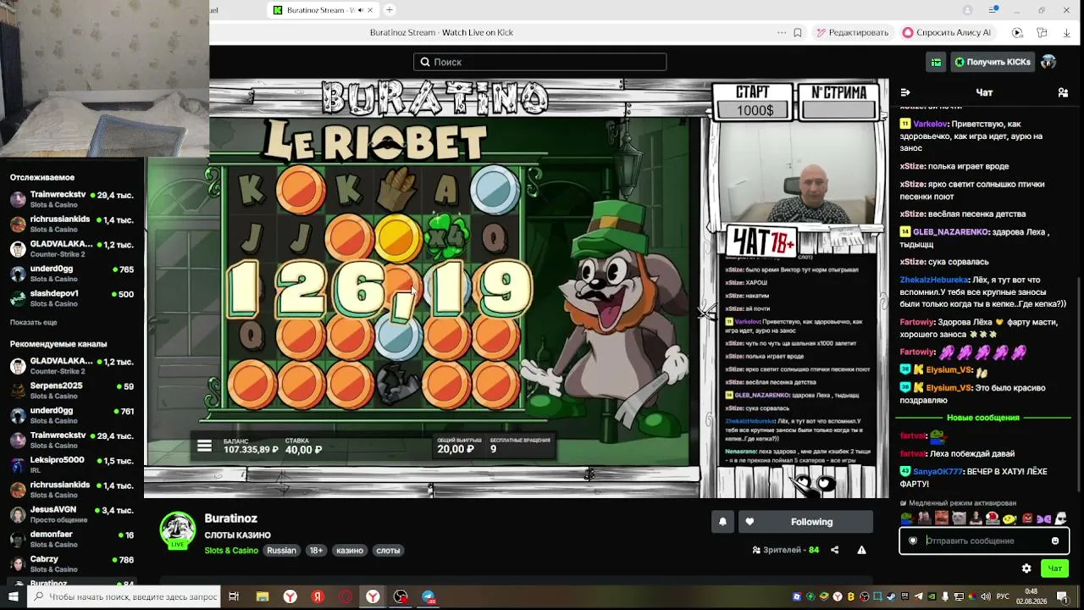Toggle stream notifications bell
1084x610 pixels.
[x=722, y=522]
